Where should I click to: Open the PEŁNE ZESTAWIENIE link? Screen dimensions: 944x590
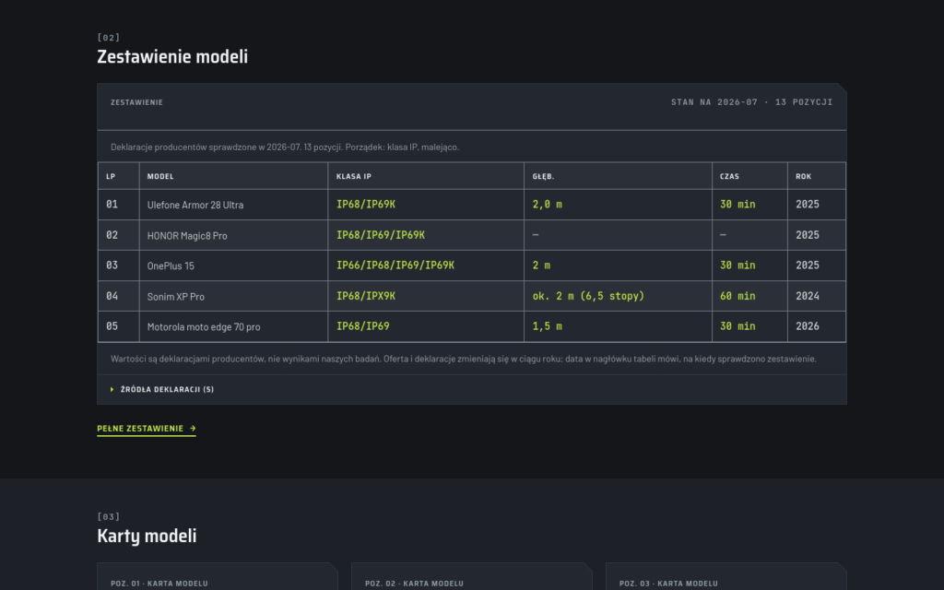(x=147, y=429)
